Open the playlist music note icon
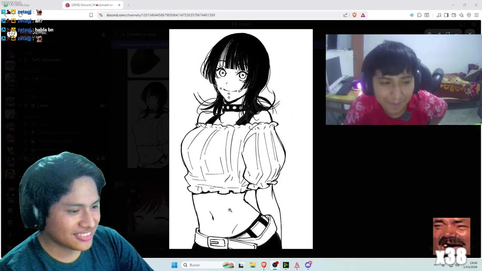The image size is (482, 271). (x=439, y=15)
